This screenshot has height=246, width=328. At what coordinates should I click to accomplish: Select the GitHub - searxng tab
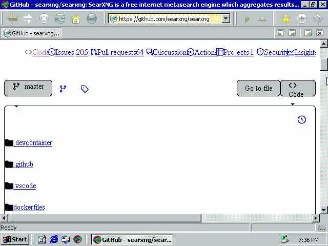point(31,33)
